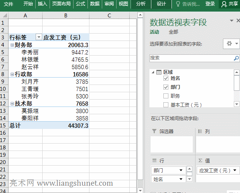This screenshot has height=193, width=240.
Task: Open the field pane options dropdown arrow
Action: click(231, 20)
